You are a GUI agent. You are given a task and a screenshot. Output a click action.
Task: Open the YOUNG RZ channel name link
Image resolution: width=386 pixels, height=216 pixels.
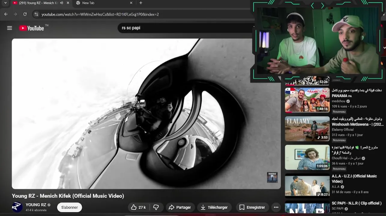pyautogui.click(x=36, y=205)
